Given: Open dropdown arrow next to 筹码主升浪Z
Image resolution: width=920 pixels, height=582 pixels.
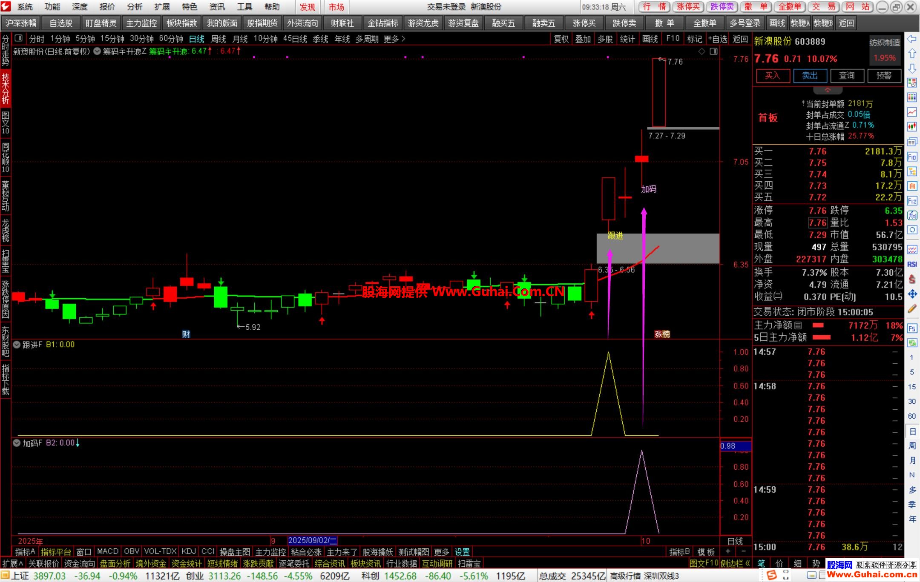Looking at the screenshot, I should (x=97, y=51).
